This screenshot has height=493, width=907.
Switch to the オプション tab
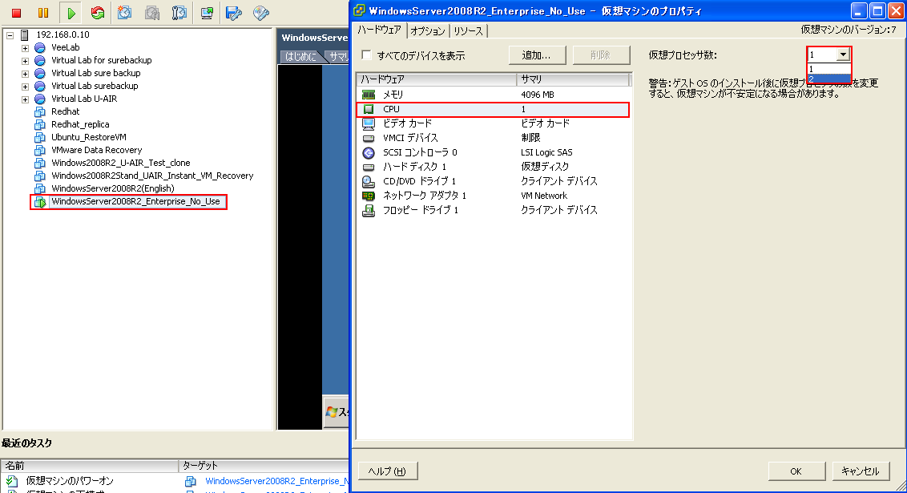tap(428, 31)
